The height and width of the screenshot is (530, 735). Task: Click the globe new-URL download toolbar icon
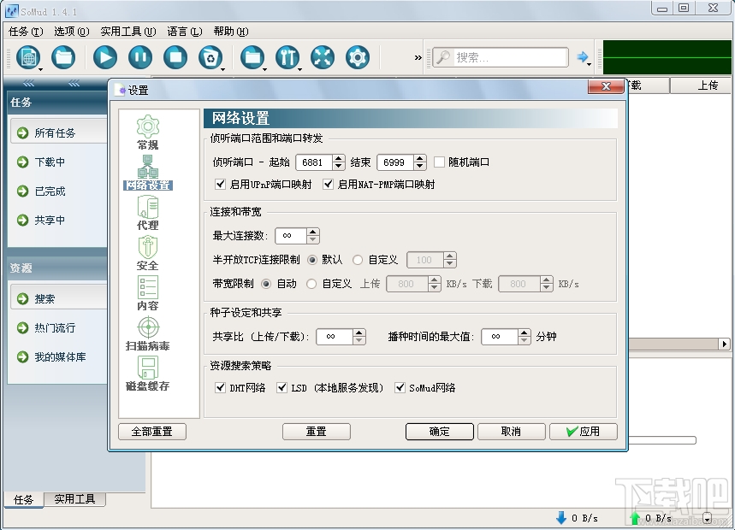coord(28,57)
